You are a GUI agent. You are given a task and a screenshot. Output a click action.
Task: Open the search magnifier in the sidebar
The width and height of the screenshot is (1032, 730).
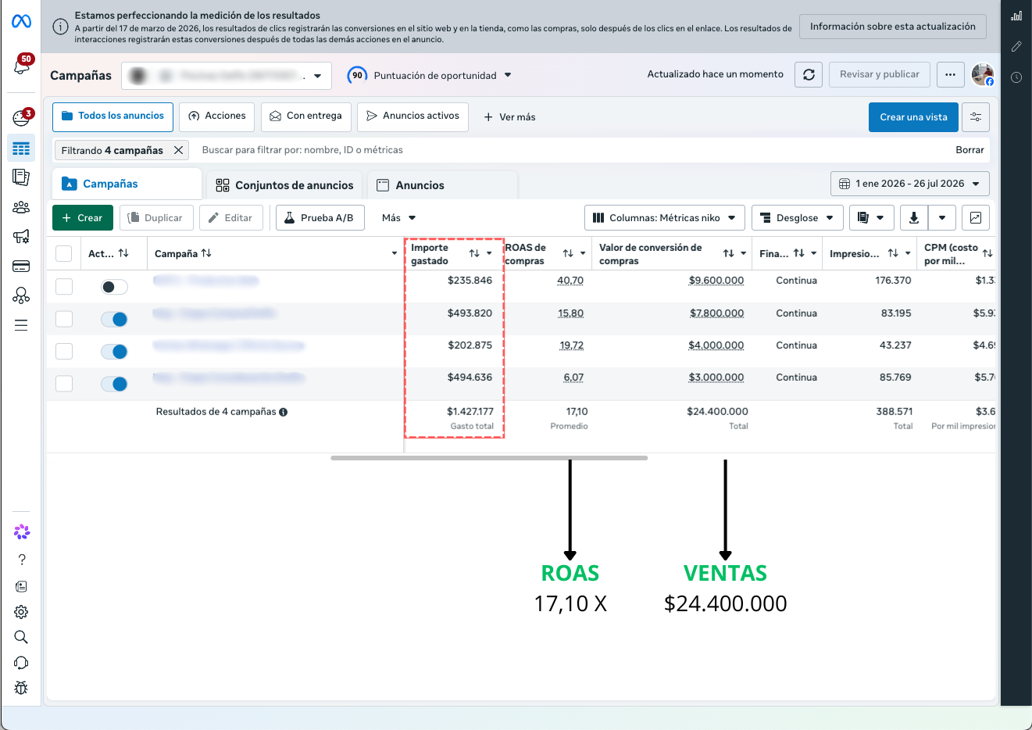(21, 637)
